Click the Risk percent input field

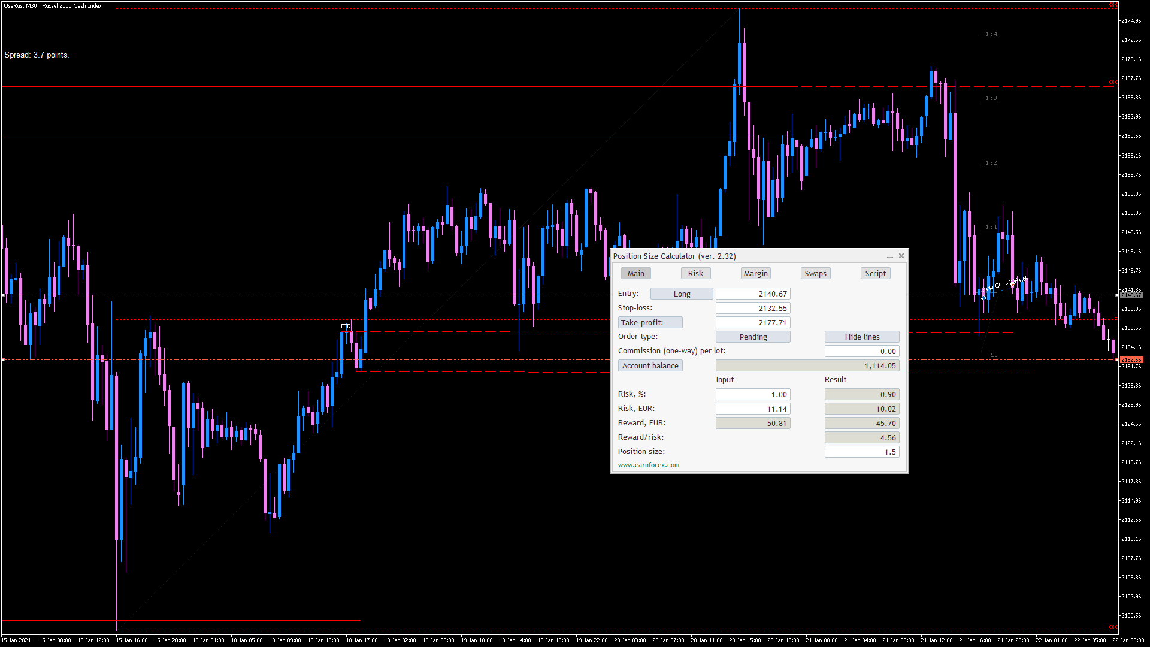[x=753, y=394]
